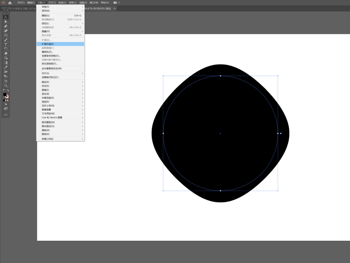Image resolution: width=350 pixels, height=263 pixels.
Task: Open the 视图(V) menu
Action: 83,2
